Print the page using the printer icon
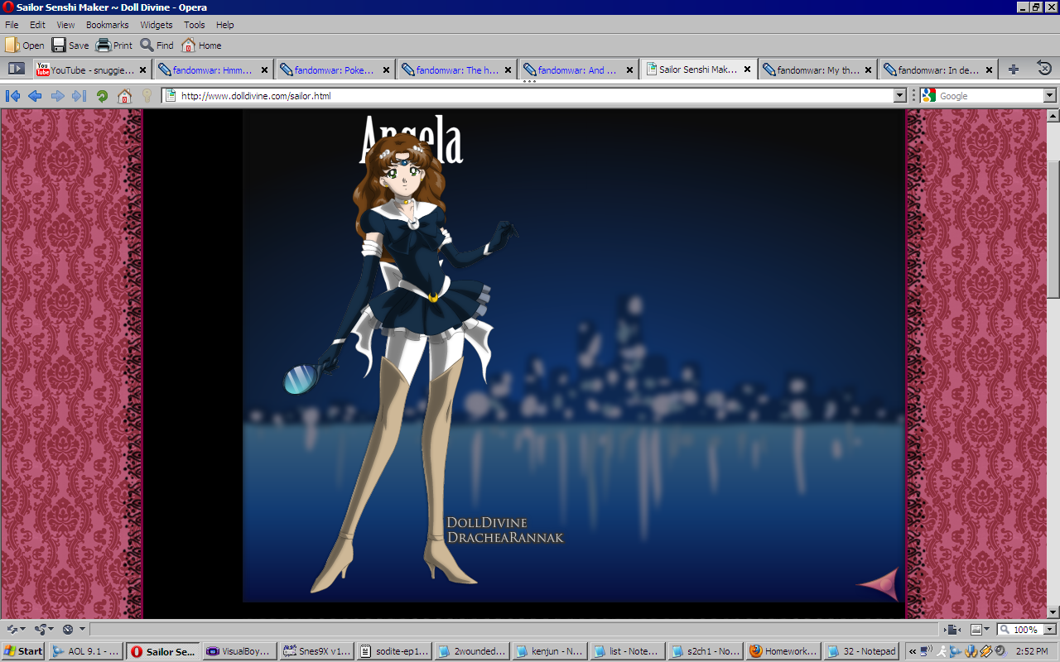 pyautogui.click(x=104, y=46)
